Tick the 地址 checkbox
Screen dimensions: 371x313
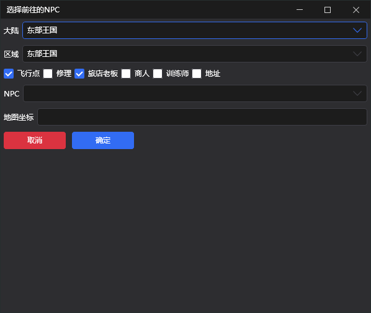pyautogui.click(x=197, y=74)
